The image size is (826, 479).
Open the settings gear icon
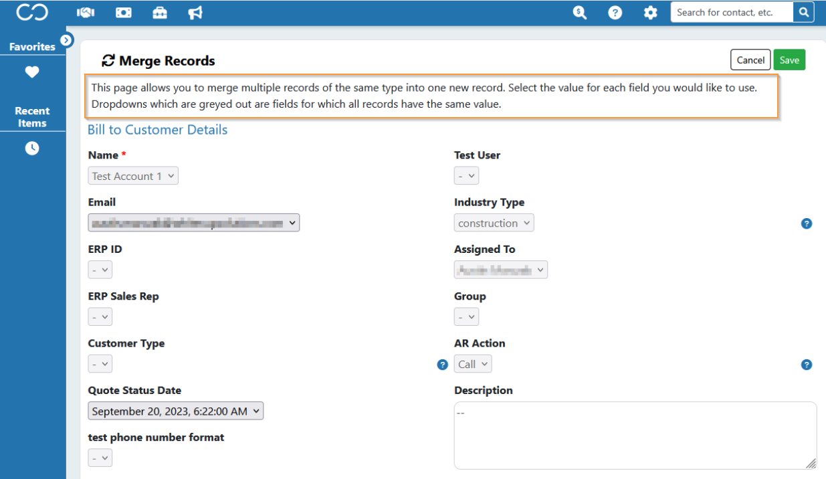650,13
